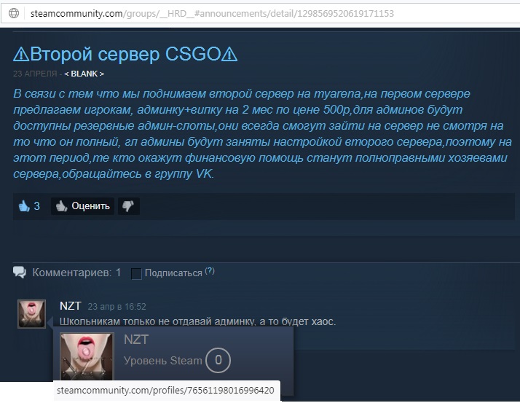Click the comments speech bubble icon
Screen dimensions: 520x403
(20, 273)
